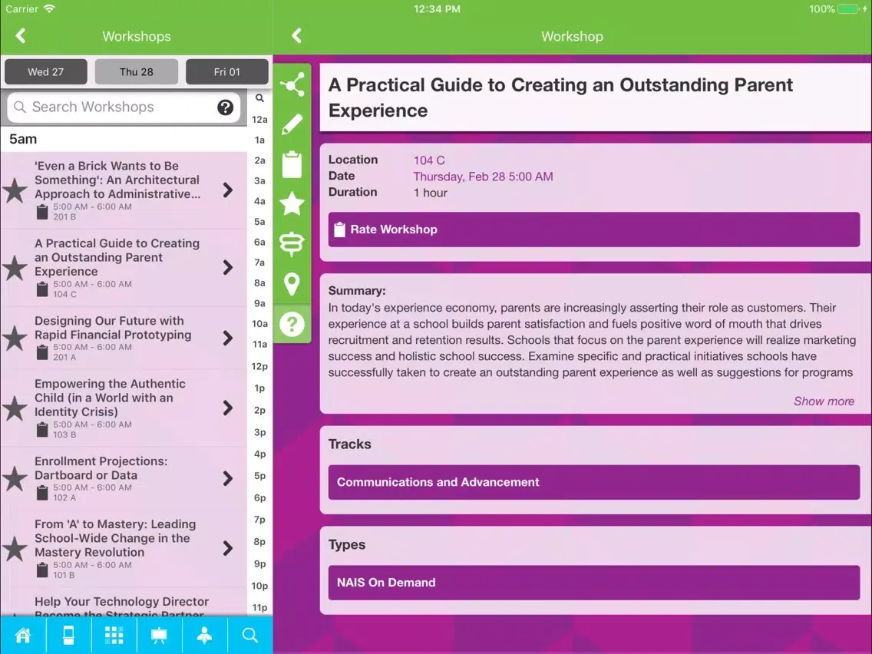Favorite 'Even a Brick Wants to Be Something' workshop
This screenshot has height=654, width=872.
(x=15, y=190)
